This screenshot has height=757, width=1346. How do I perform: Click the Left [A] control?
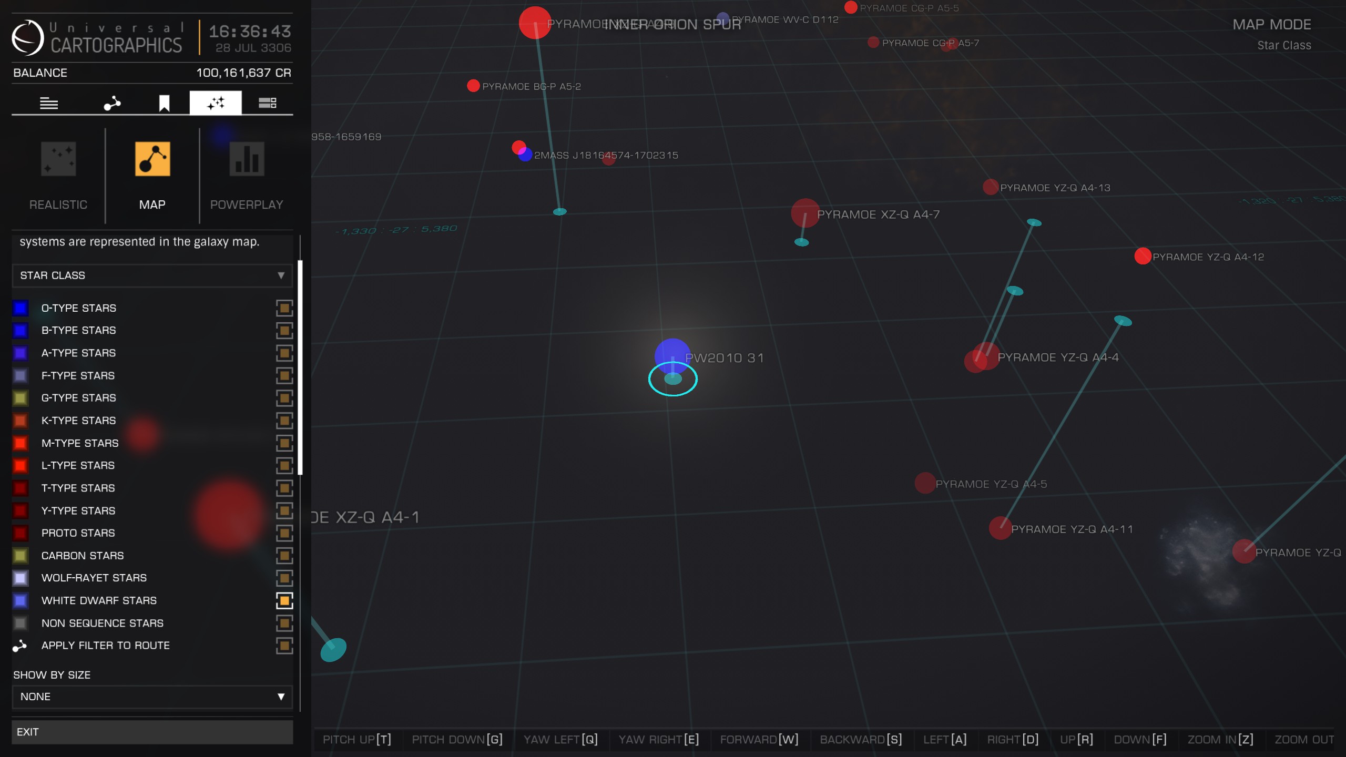pos(945,740)
